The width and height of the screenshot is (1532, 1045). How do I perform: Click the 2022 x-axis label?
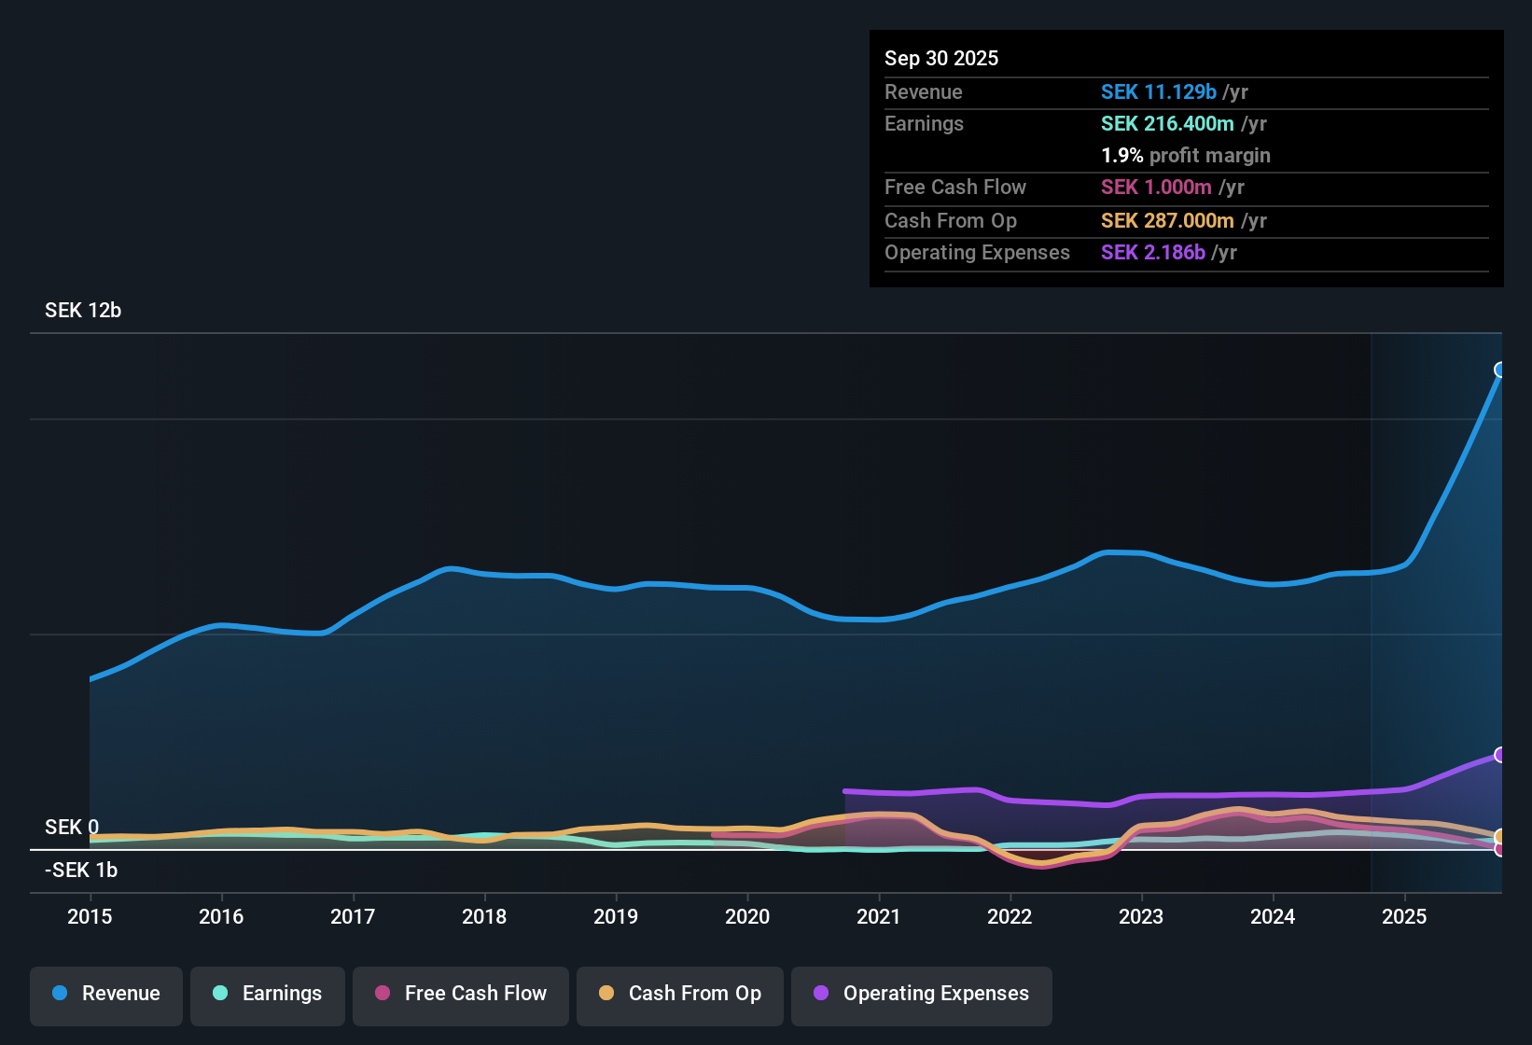point(1010,917)
